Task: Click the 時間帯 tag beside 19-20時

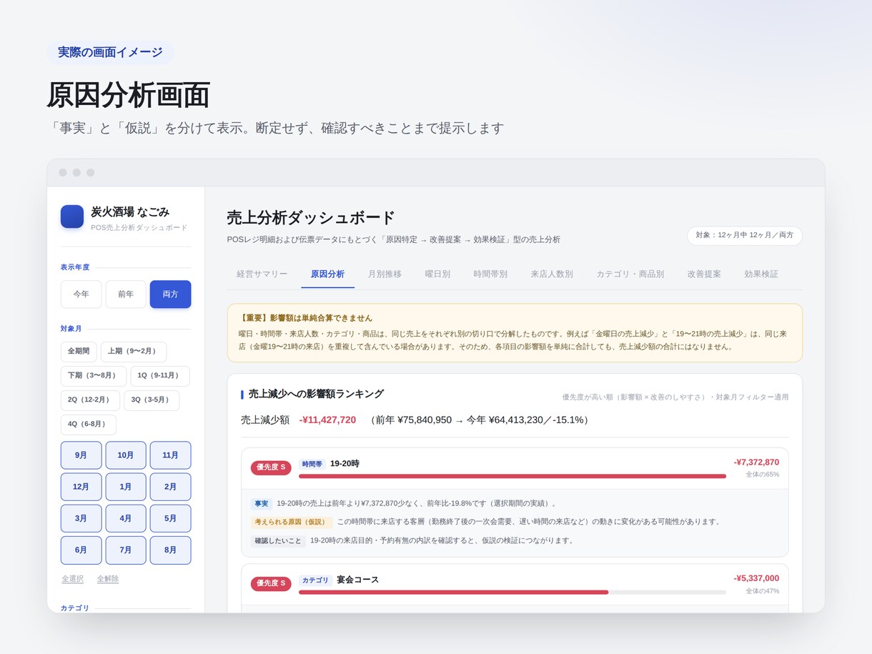Action: (312, 464)
